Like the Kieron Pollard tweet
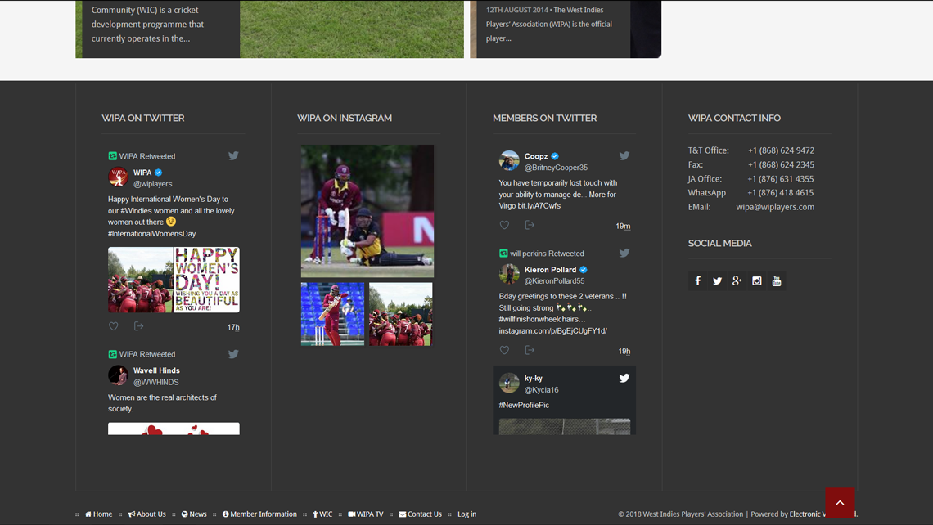The image size is (933, 525). (505, 350)
